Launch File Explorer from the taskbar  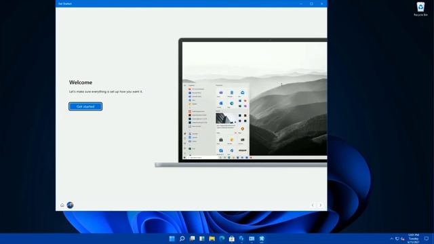pos(212,239)
